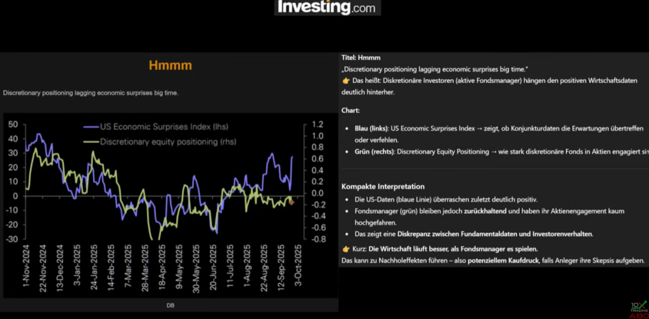Click the pointing hand emoji before 'Kurz'
The image size is (649, 319).
click(x=345, y=249)
